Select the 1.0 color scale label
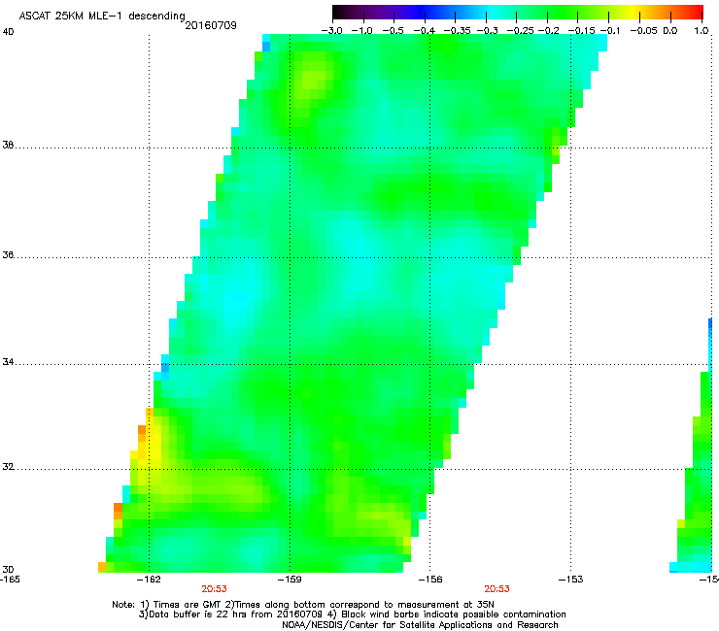 pos(702,31)
